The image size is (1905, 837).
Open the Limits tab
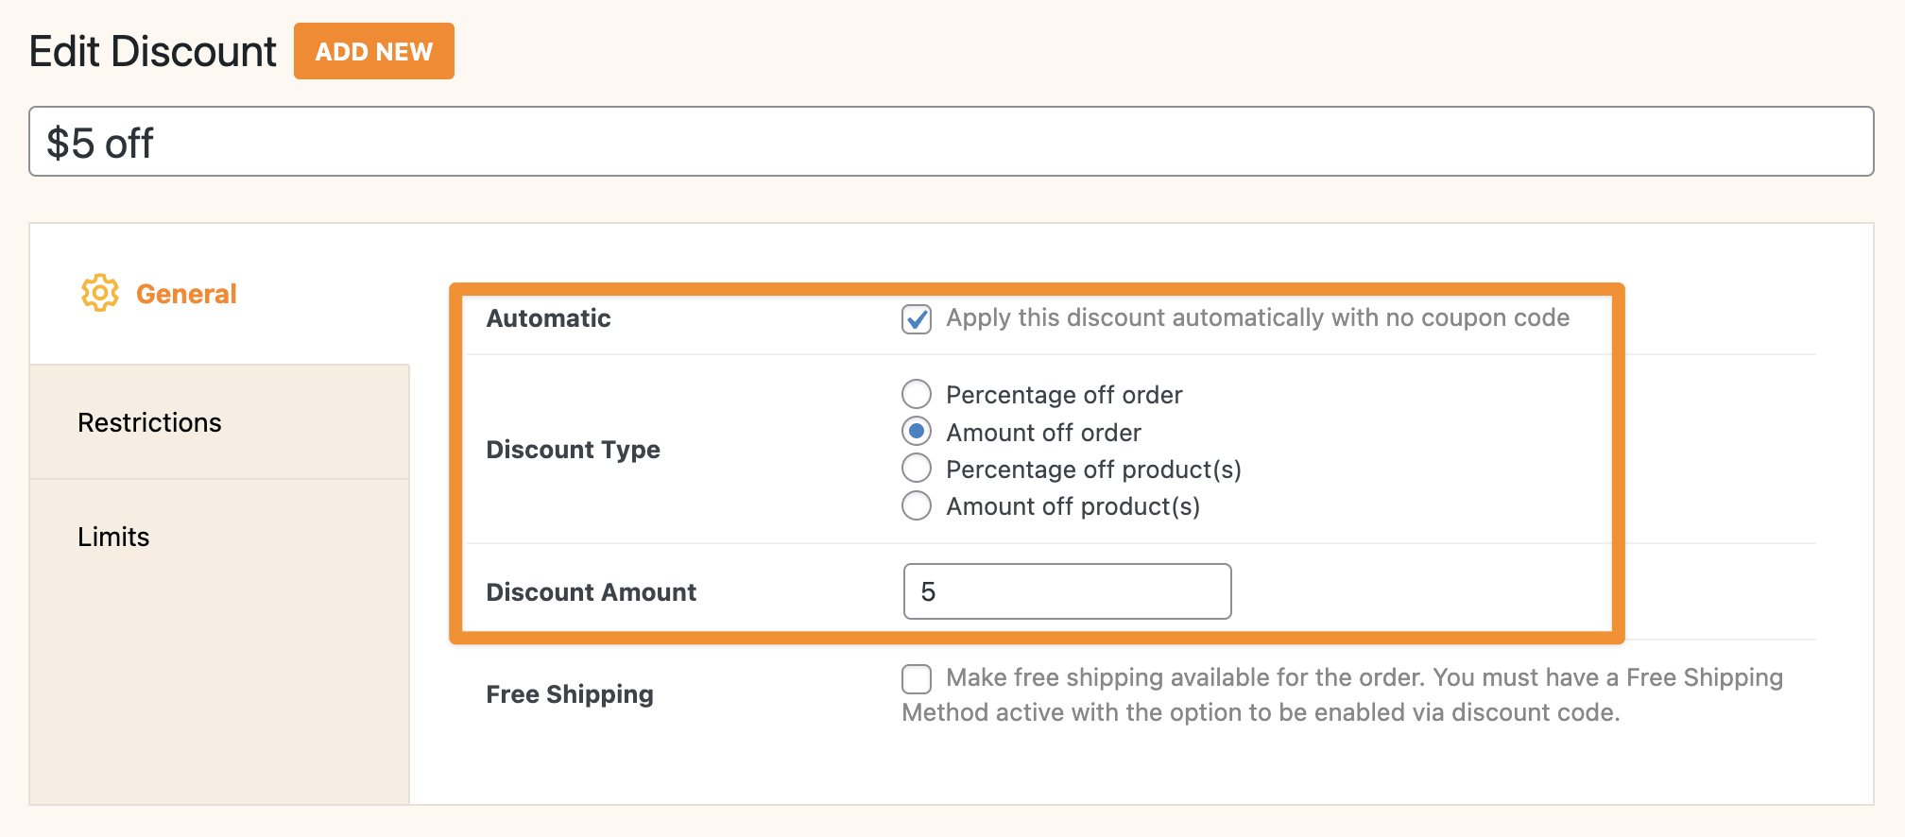pos(113,537)
